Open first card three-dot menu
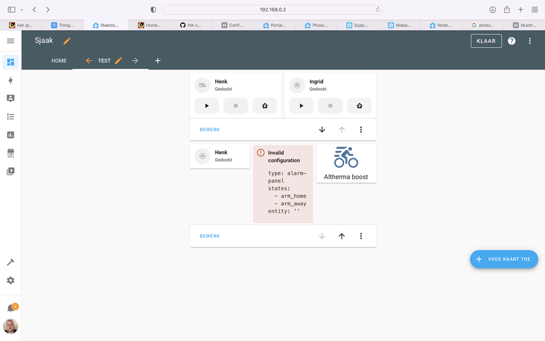The width and height of the screenshot is (545, 341). pyautogui.click(x=361, y=130)
